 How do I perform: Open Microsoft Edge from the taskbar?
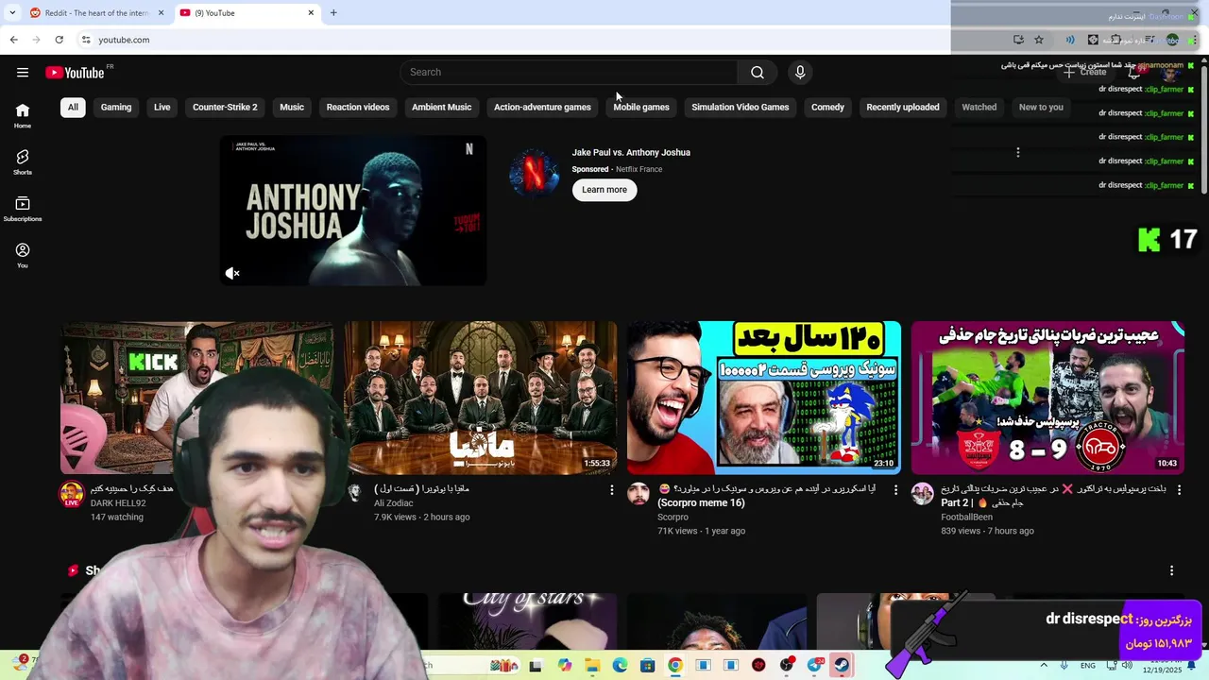tap(620, 665)
